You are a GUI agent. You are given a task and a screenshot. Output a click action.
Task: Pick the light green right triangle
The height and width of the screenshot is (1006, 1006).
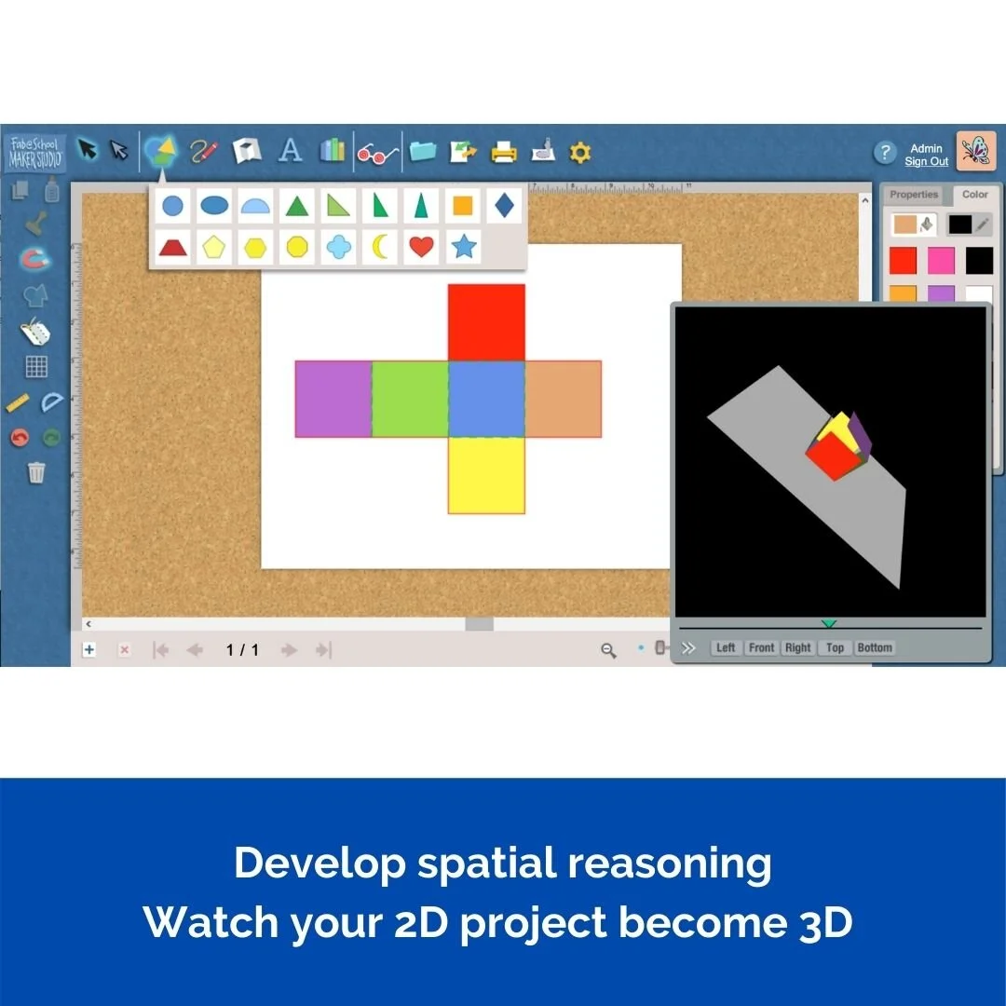coord(338,206)
